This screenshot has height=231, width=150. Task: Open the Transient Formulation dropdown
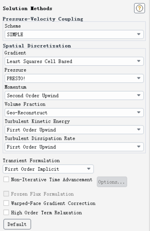48,169
